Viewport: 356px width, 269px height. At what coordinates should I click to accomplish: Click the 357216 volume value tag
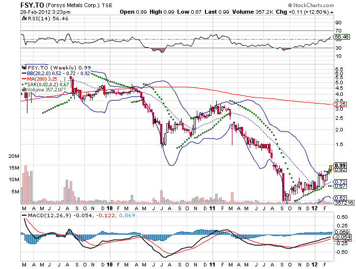(344, 203)
